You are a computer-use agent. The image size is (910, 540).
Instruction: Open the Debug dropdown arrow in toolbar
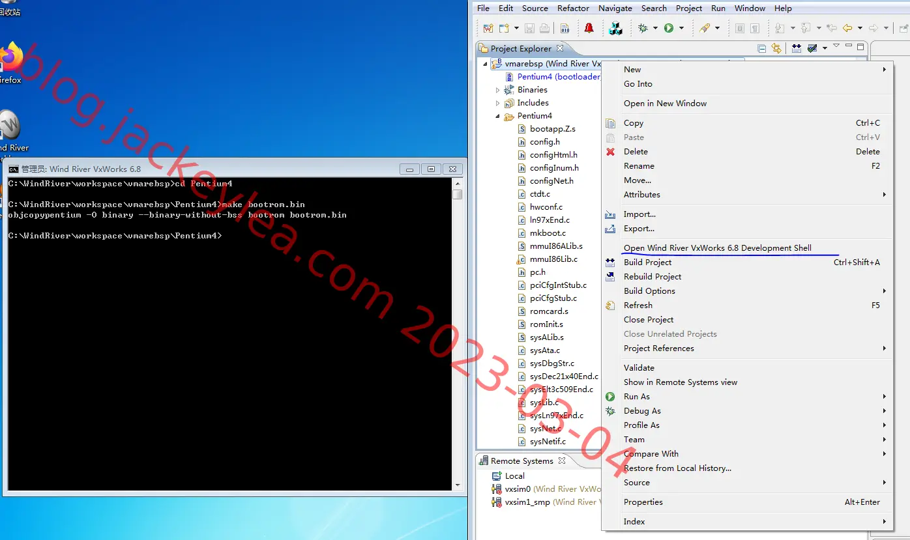pos(654,28)
